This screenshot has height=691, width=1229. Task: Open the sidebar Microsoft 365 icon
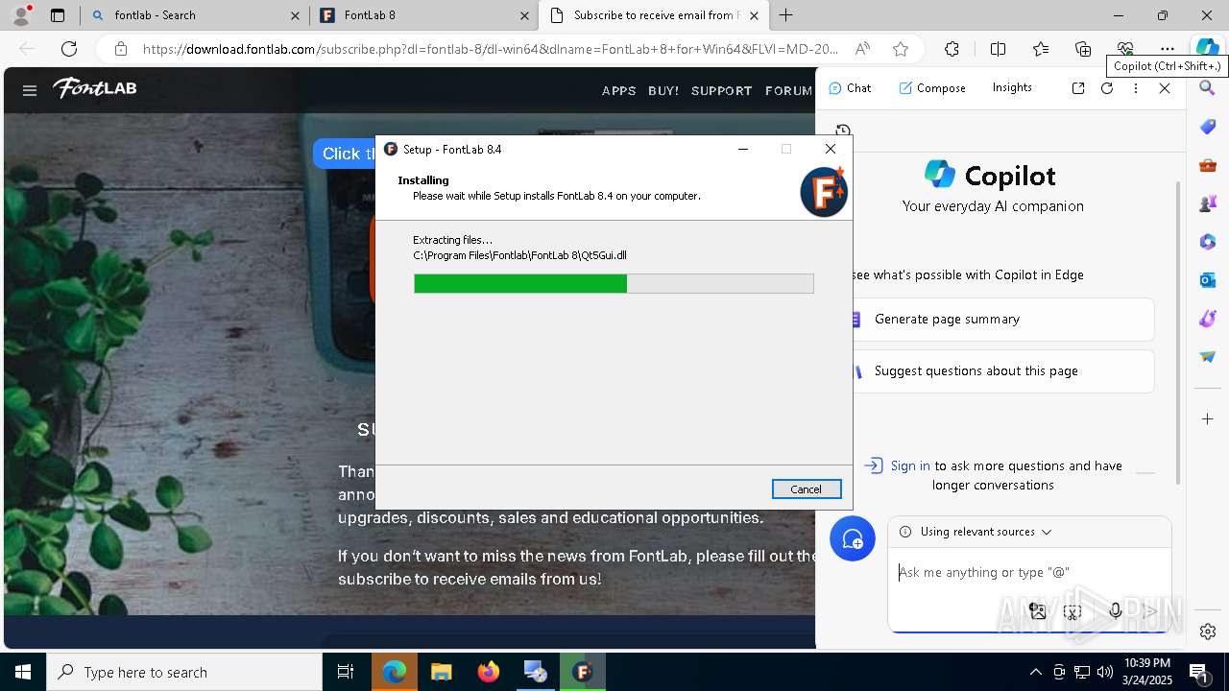[x=1208, y=242]
